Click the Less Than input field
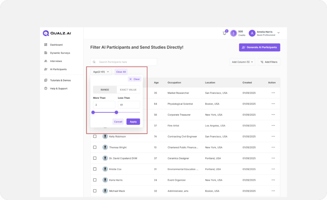Screen dimensions: 327x200 (x=129, y=105)
